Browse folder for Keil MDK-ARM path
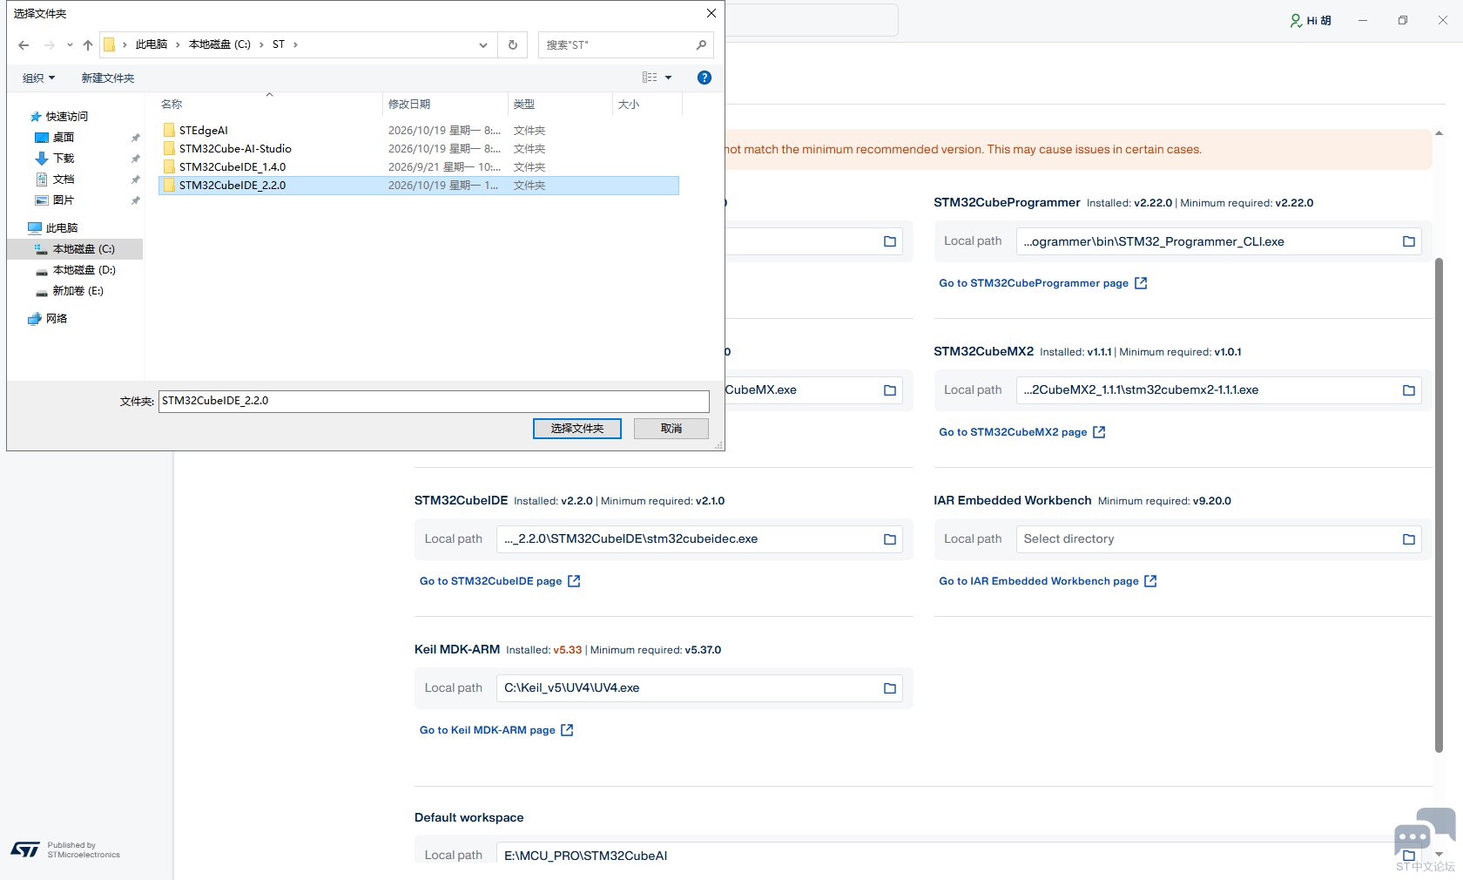Image resolution: width=1463 pixels, height=880 pixels. (890, 688)
